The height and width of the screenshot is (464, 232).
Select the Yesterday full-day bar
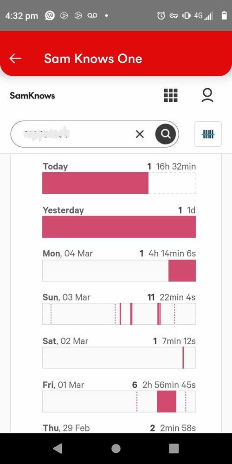[x=119, y=227]
